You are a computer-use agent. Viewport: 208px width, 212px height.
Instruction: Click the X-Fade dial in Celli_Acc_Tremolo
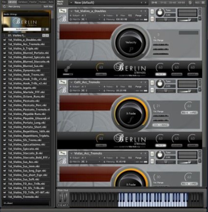click(131, 114)
